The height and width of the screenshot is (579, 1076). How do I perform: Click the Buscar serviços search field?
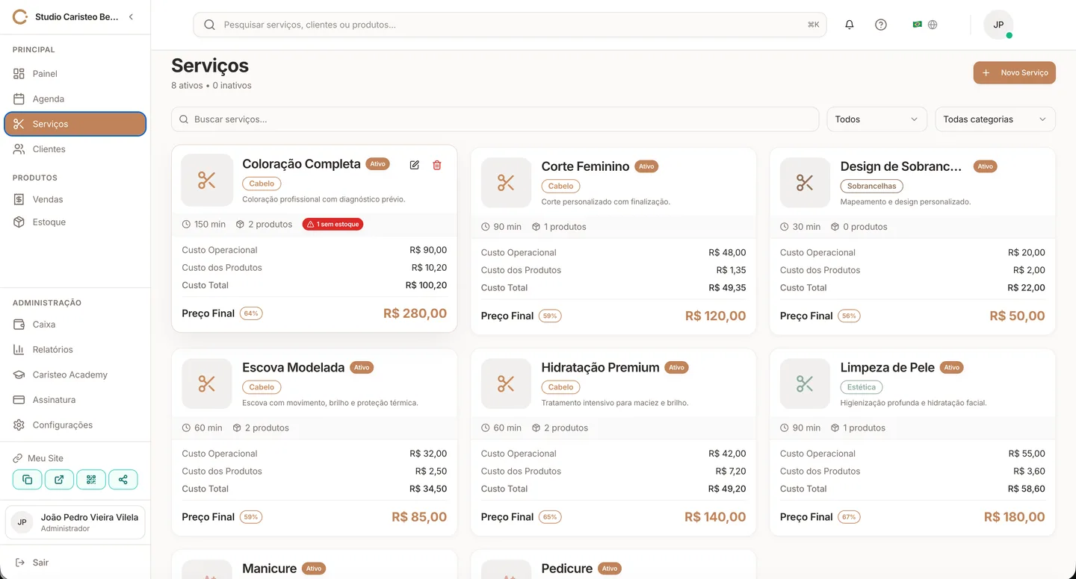[x=495, y=119]
